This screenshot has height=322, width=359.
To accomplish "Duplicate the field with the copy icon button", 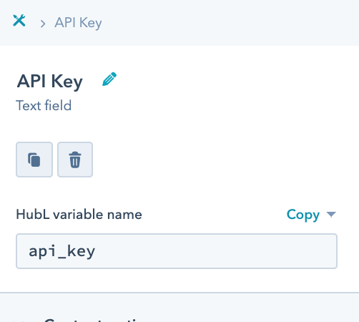I will [34, 160].
